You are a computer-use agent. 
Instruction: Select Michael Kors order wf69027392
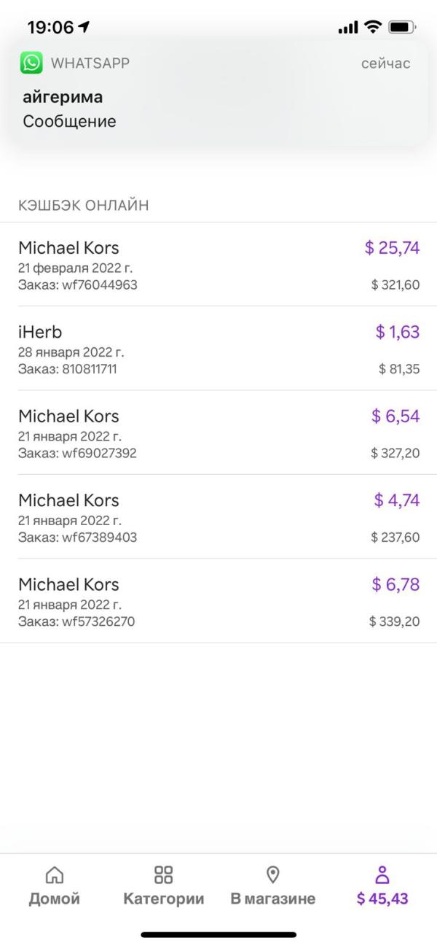point(219,433)
